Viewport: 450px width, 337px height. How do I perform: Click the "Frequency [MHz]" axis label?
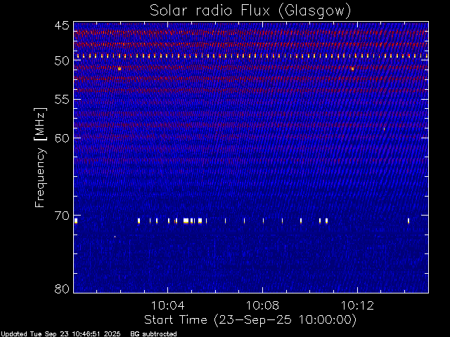pos(40,157)
